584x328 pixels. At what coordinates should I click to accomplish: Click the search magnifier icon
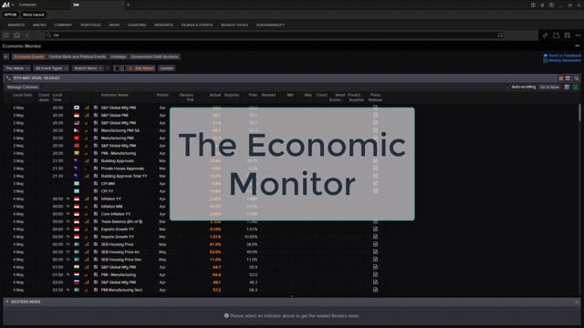[48, 35]
